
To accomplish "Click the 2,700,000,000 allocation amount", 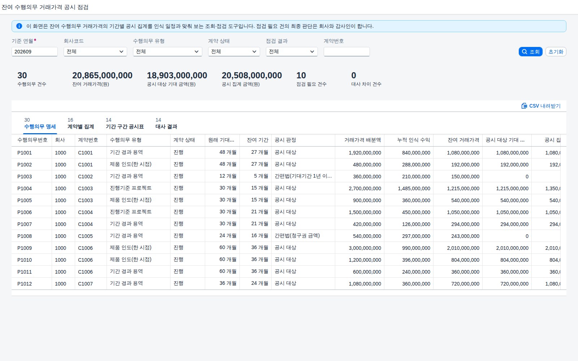I will pos(365,188).
